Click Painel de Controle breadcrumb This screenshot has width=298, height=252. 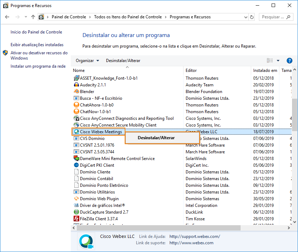tap(69, 17)
